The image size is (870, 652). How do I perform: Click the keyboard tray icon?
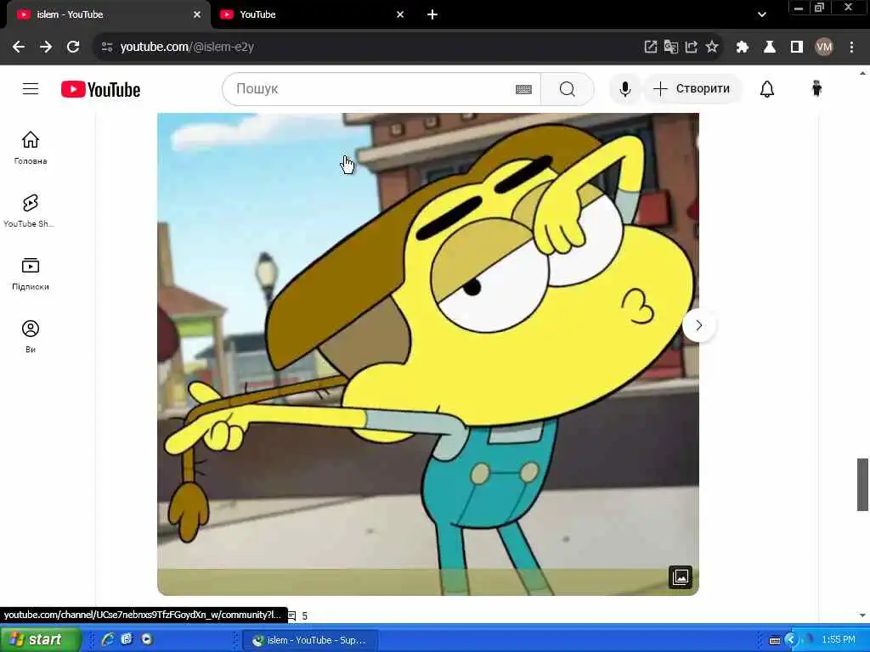(775, 640)
